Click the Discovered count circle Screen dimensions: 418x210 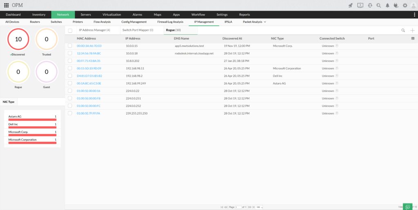pyautogui.click(x=18, y=40)
